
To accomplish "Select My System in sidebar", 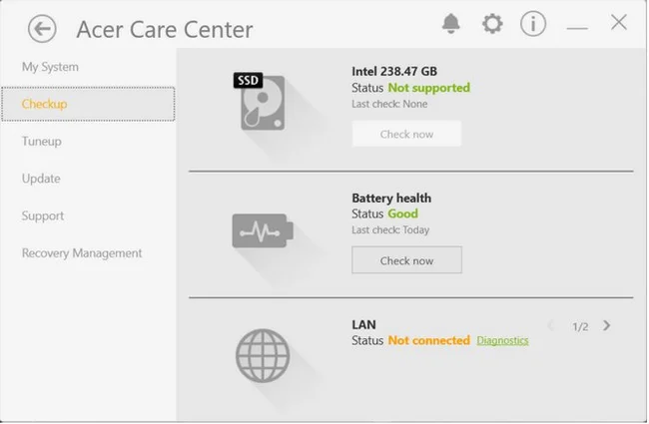I will [x=50, y=67].
